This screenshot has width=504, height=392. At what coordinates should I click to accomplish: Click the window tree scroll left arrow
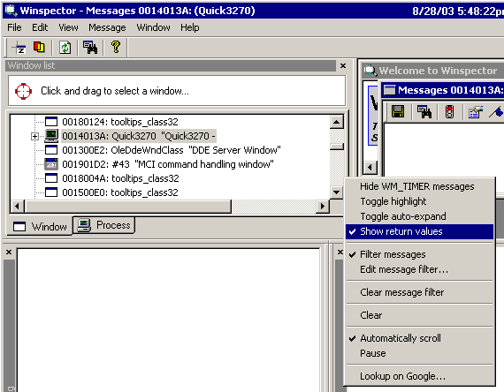click(x=18, y=206)
